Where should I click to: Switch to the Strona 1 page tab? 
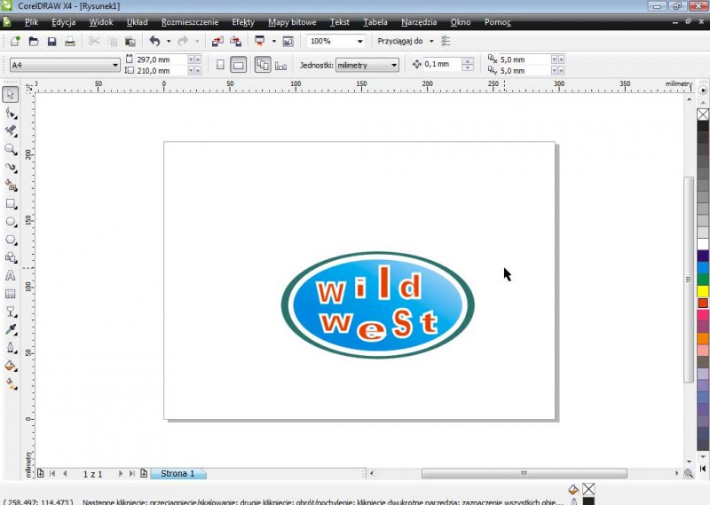(177, 474)
